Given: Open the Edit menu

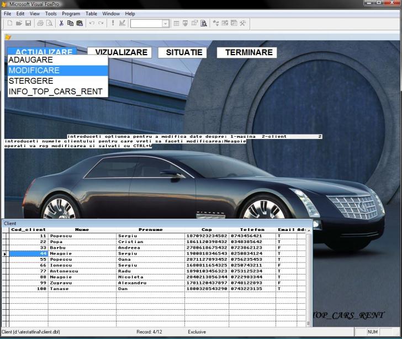Looking at the screenshot, I should tap(20, 14).
